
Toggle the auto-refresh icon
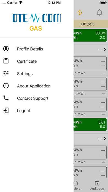pyautogui.click(x=80, y=12)
